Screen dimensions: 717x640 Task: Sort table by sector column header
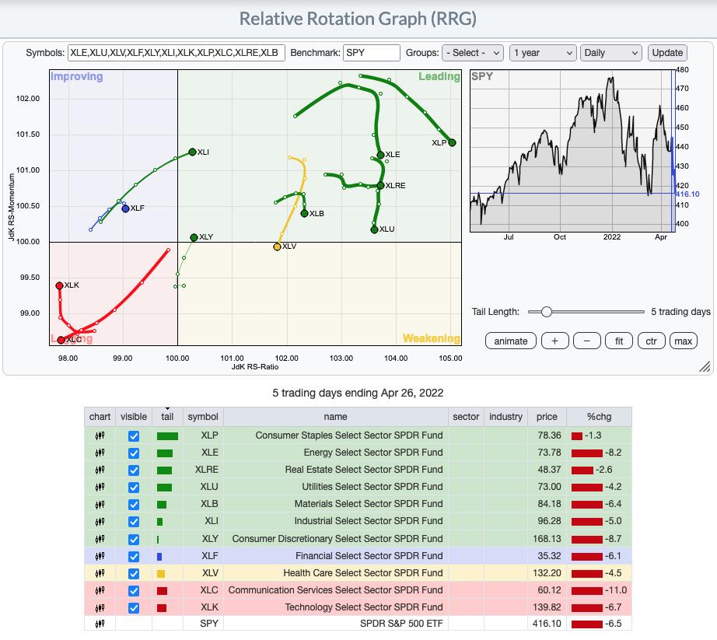466,417
